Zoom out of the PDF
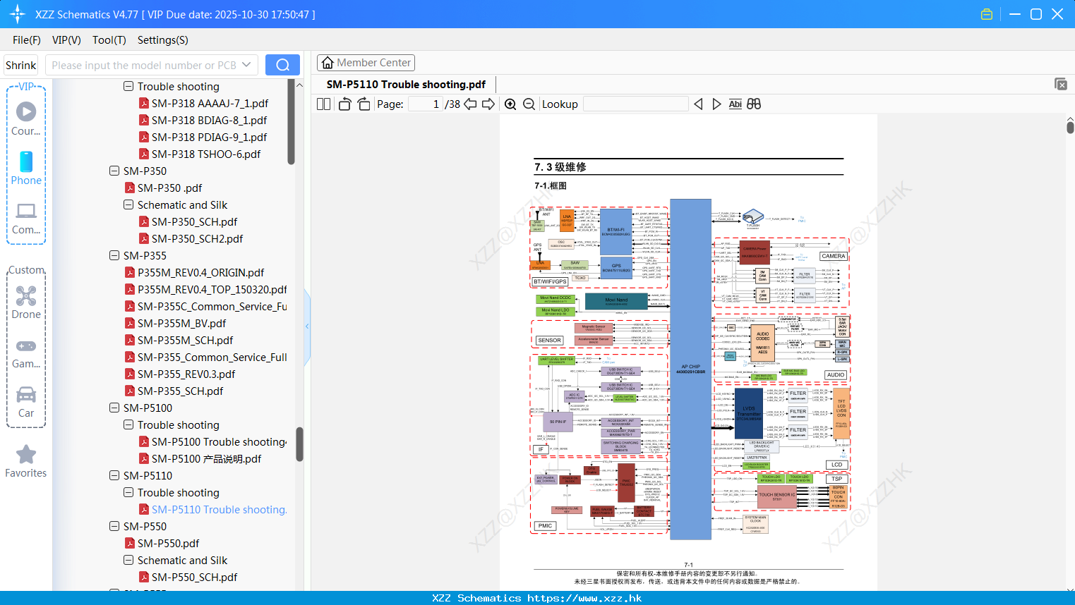This screenshot has height=605, width=1075. (529, 104)
